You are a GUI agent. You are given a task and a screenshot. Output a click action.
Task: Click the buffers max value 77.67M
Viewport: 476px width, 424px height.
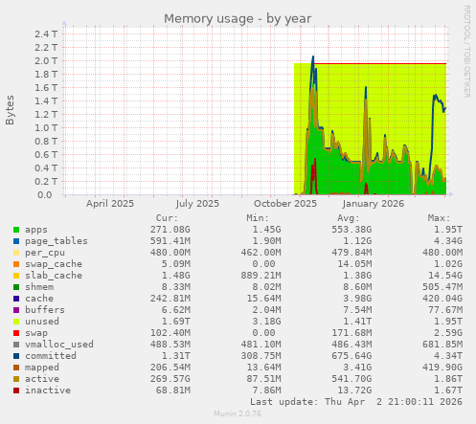point(445,310)
